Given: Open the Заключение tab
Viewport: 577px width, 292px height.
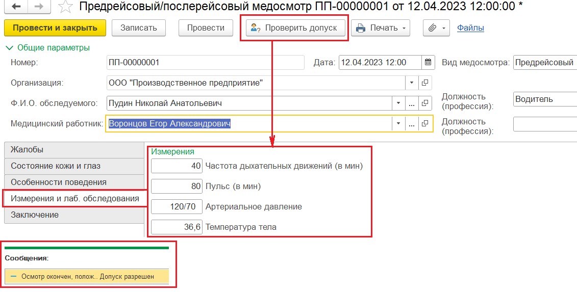Looking at the screenshot, I should pyautogui.click(x=74, y=215).
